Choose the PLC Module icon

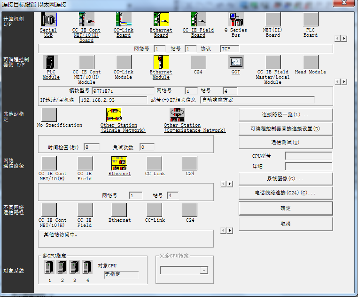click(x=51, y=63)
